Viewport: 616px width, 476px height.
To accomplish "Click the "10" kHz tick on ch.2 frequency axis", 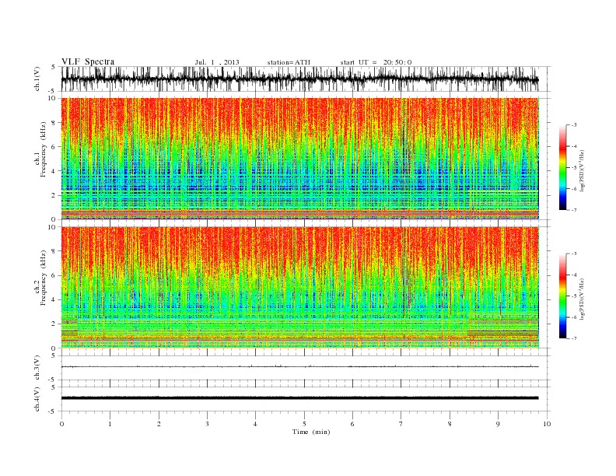I will pos(53,227).
